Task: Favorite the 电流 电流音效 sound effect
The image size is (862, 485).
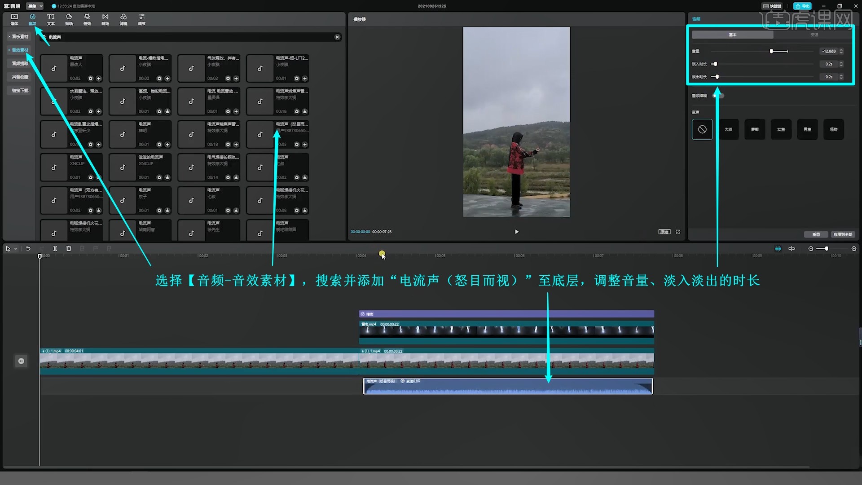Action: click(x=228, y=111)
